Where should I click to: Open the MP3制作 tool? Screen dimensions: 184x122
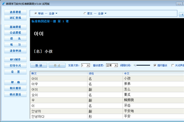click(x=15, y=59)
